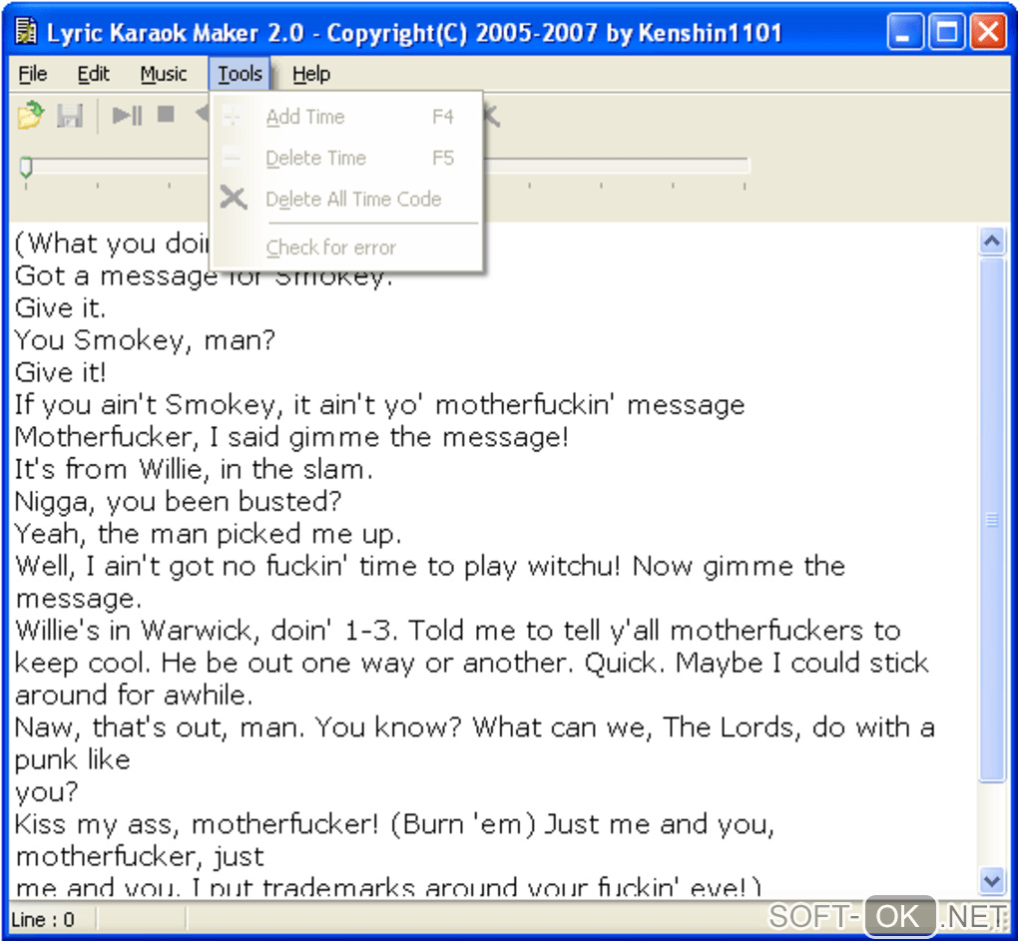This screenshot has height=941, width=1018.
Task: Click line starting 'keep cool. He be out'
Action: coord(472,664)
